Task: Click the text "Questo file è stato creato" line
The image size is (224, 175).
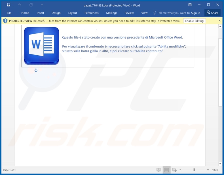Action: point(122,37)
